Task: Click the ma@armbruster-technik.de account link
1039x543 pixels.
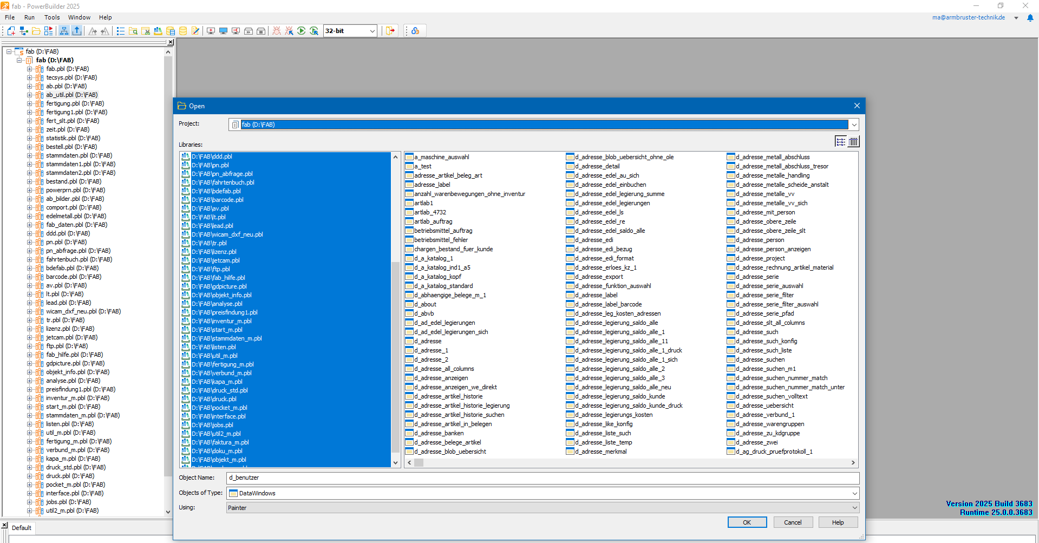Action: pos(968,18)
